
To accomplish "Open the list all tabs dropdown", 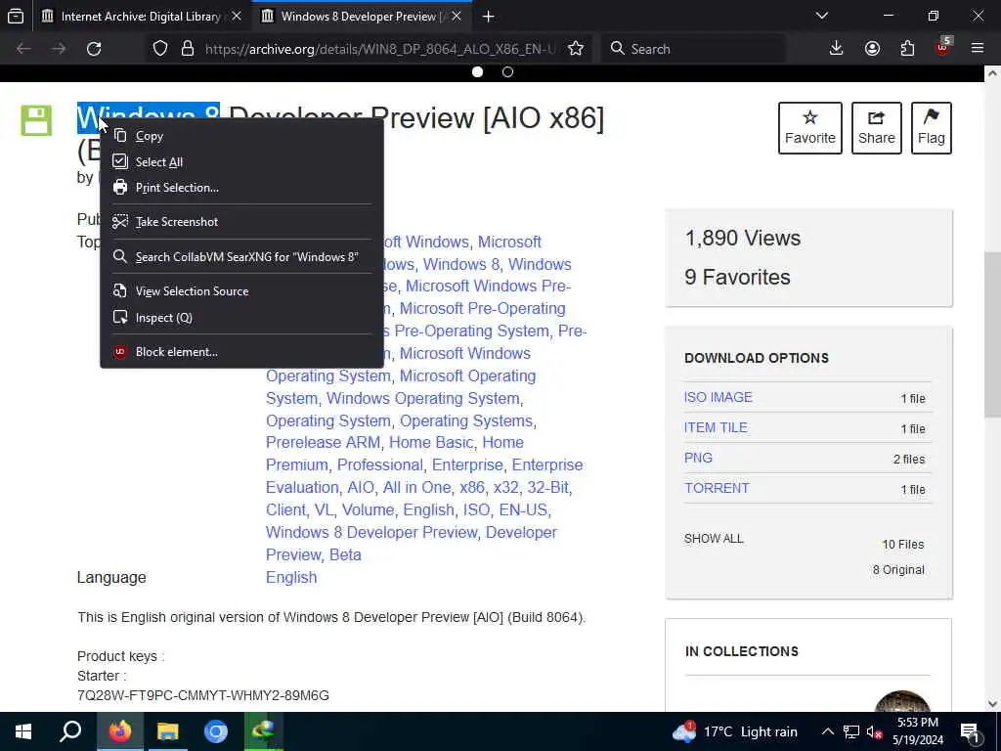I will pyautogui.click(x=822, y=16).
